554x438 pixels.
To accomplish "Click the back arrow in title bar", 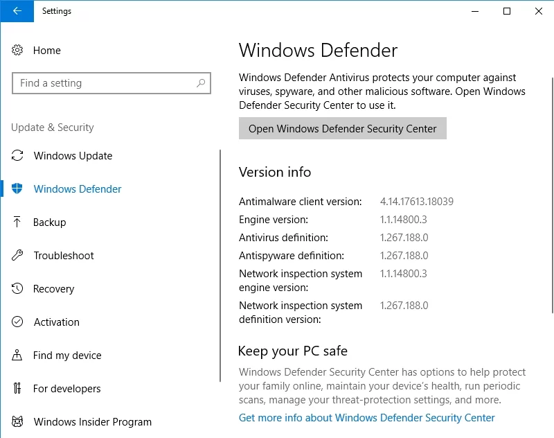I will [17, 11].
